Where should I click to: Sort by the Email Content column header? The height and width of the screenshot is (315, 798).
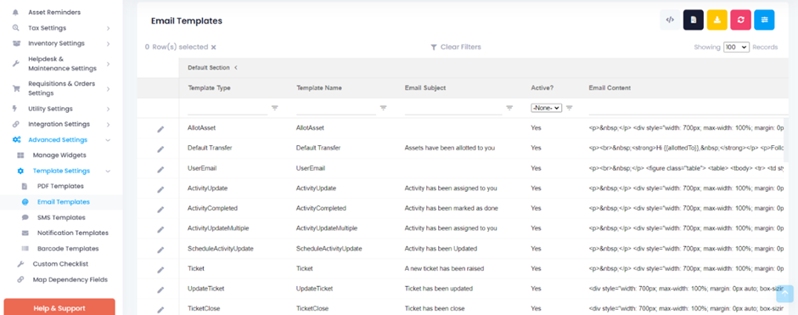610,88
